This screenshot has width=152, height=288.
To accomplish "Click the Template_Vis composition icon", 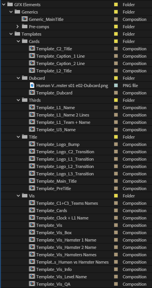I will coord(32,225).
